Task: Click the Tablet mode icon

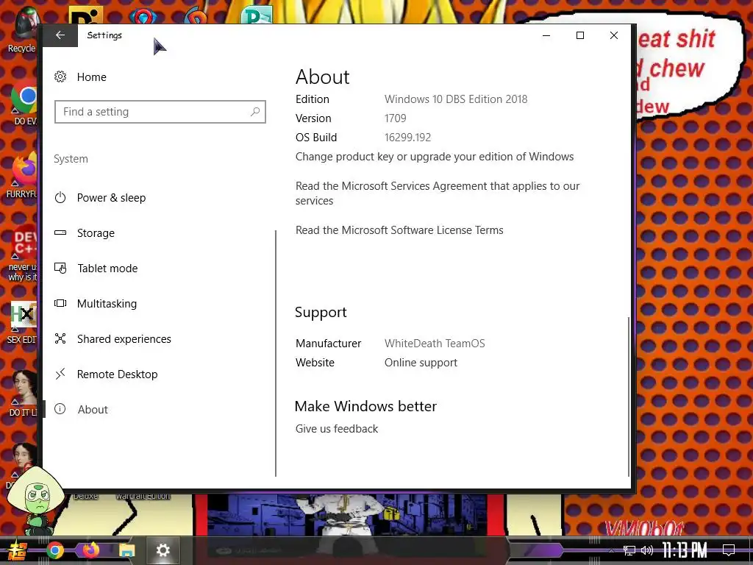Action: click(60, 268)
